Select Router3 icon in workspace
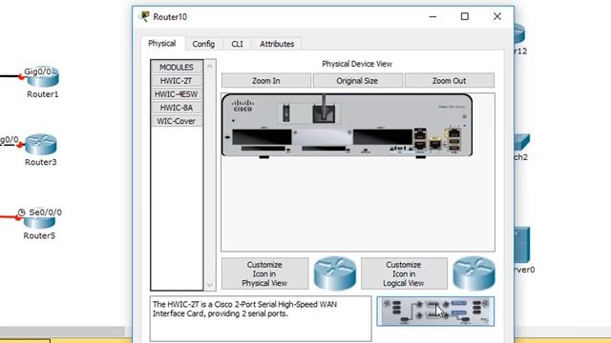Screen dimensions: 611x343 click(41, 144)
